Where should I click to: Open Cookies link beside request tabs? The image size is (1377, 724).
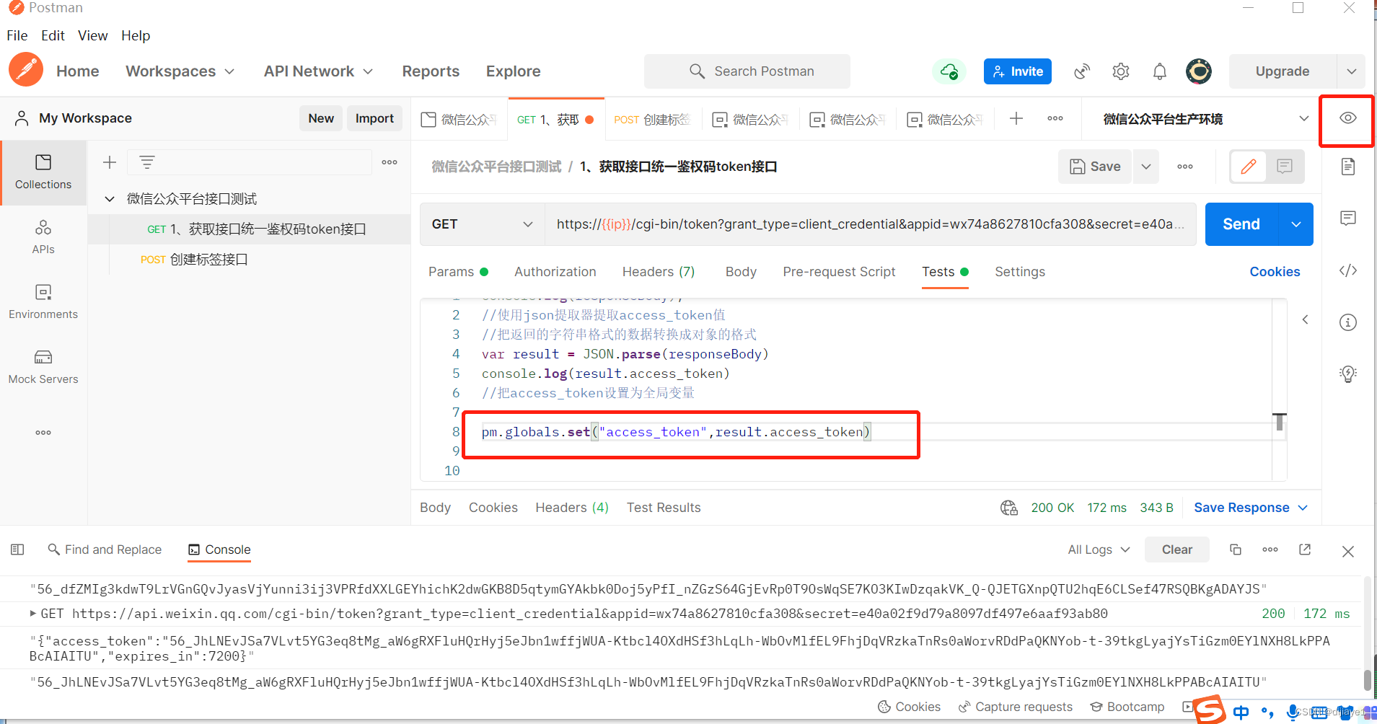[x=1275, y=272]
